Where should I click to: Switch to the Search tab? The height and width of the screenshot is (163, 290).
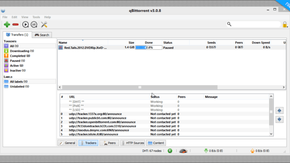pos(42,35)
